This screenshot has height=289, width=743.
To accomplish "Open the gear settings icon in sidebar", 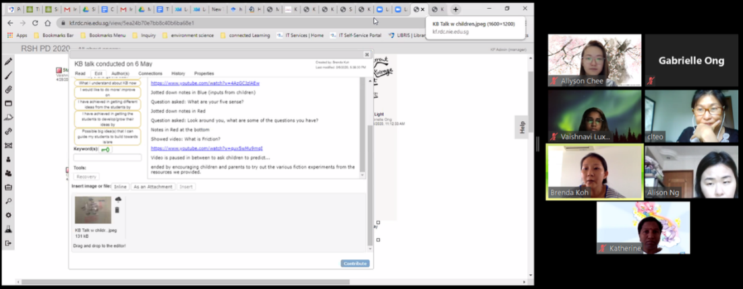I will coord(9,215).
